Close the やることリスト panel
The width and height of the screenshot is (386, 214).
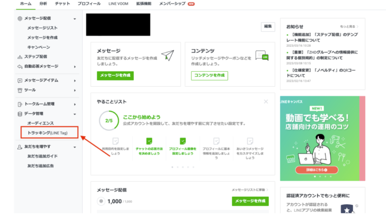click(x=266, y=102)
